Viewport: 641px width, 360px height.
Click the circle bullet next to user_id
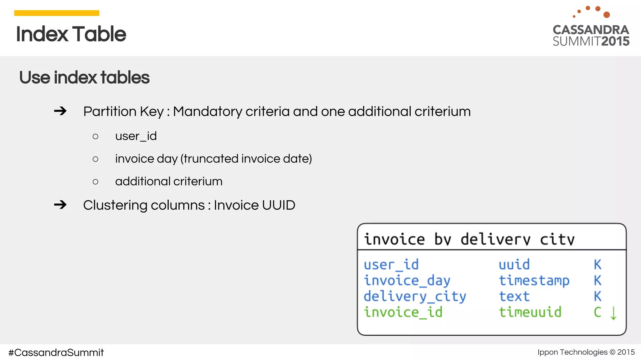pos(95,136)
